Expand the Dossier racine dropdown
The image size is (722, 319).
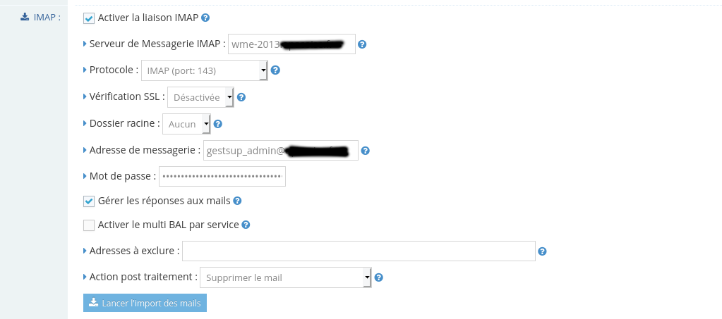pos(186,124)
